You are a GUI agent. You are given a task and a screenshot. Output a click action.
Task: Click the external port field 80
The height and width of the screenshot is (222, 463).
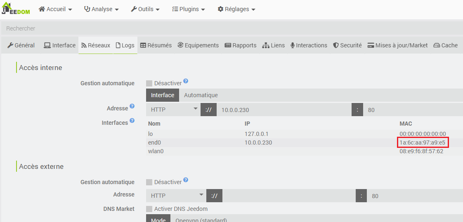[x=415, y=196]
